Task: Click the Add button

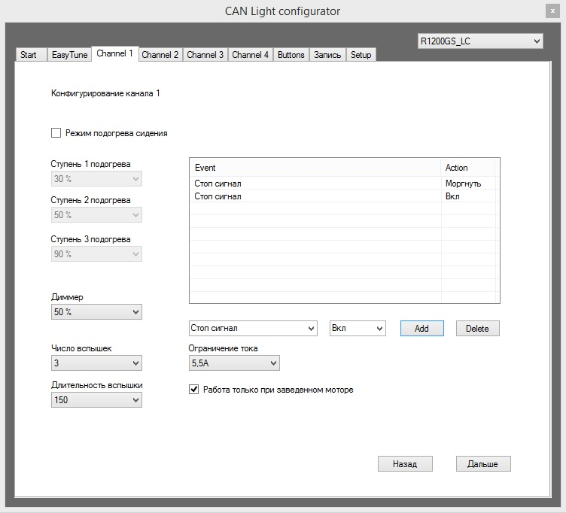Action: [421, 329]
